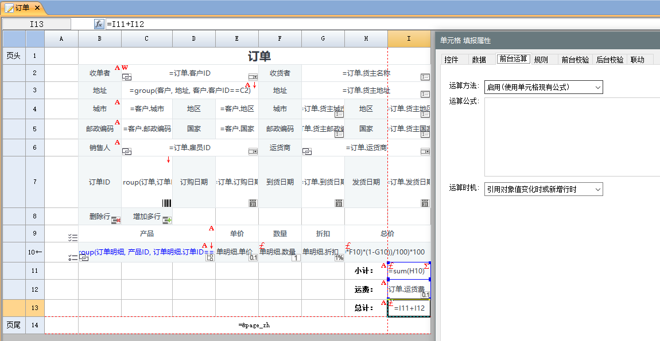Click the fx formula button
Viewport: 660px width, 341px height.
click(x=99, y=24)
